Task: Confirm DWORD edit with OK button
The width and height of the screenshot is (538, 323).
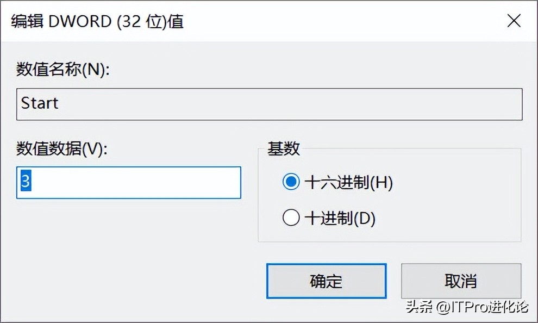Action: [326, 281]
